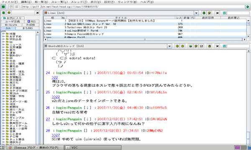Click yellow flag icon in Linux board toolbar

click(210, 13)
